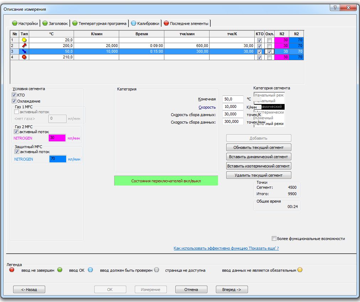360x302 pixels.
Task: Click the red heating arrow icon in row 2
Action: (24, 46)
